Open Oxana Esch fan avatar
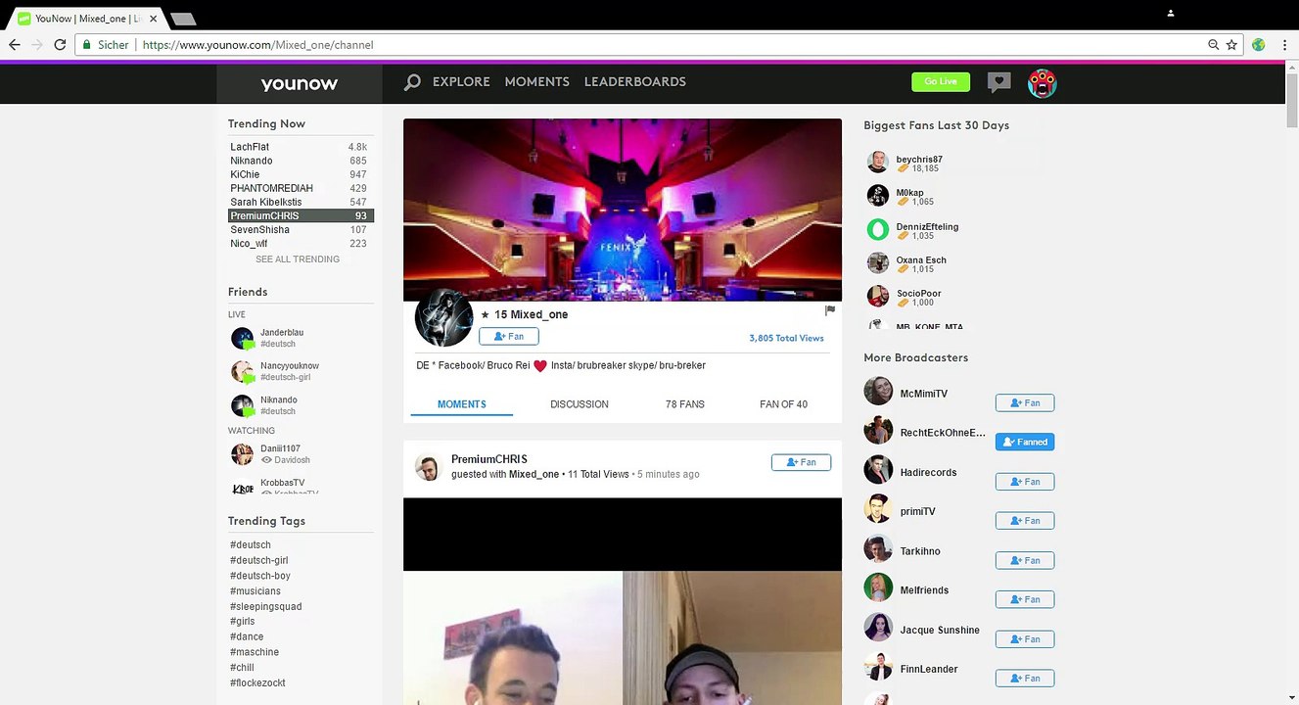 [x=878, y=262]
